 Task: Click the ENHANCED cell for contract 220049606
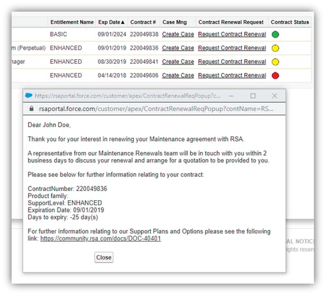(66, 76)
